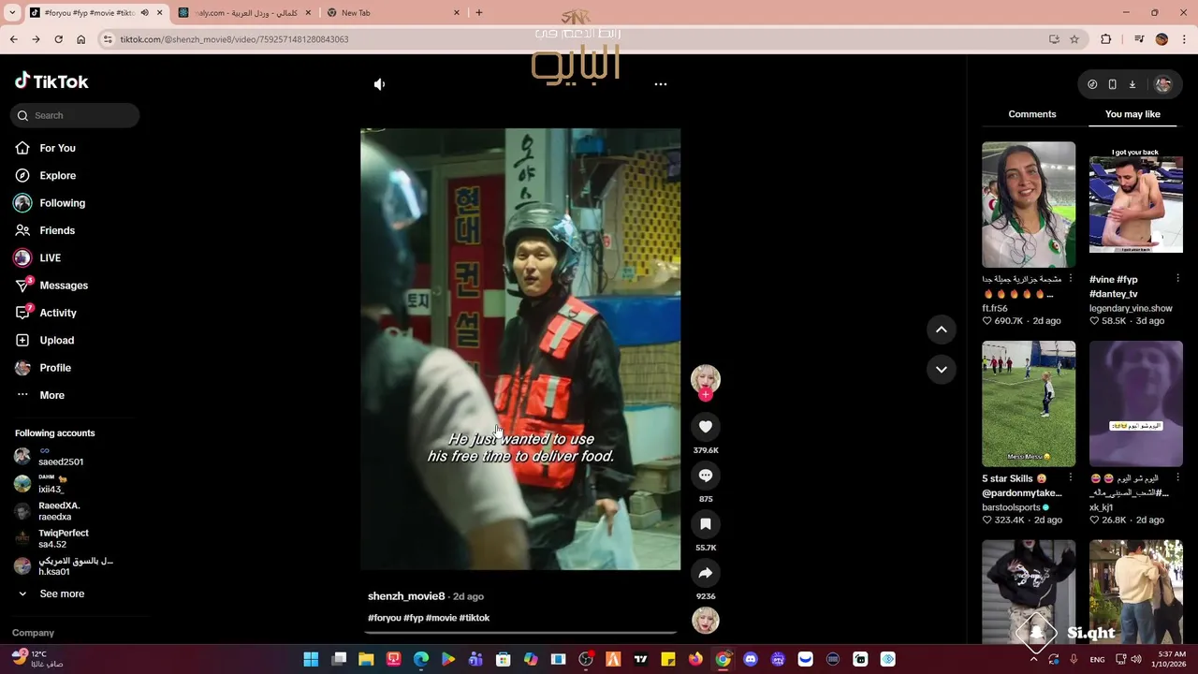The height and width of the screenshot is (674, 1198).
Task: Open following account raeedxa
Action: click(59, 511)
